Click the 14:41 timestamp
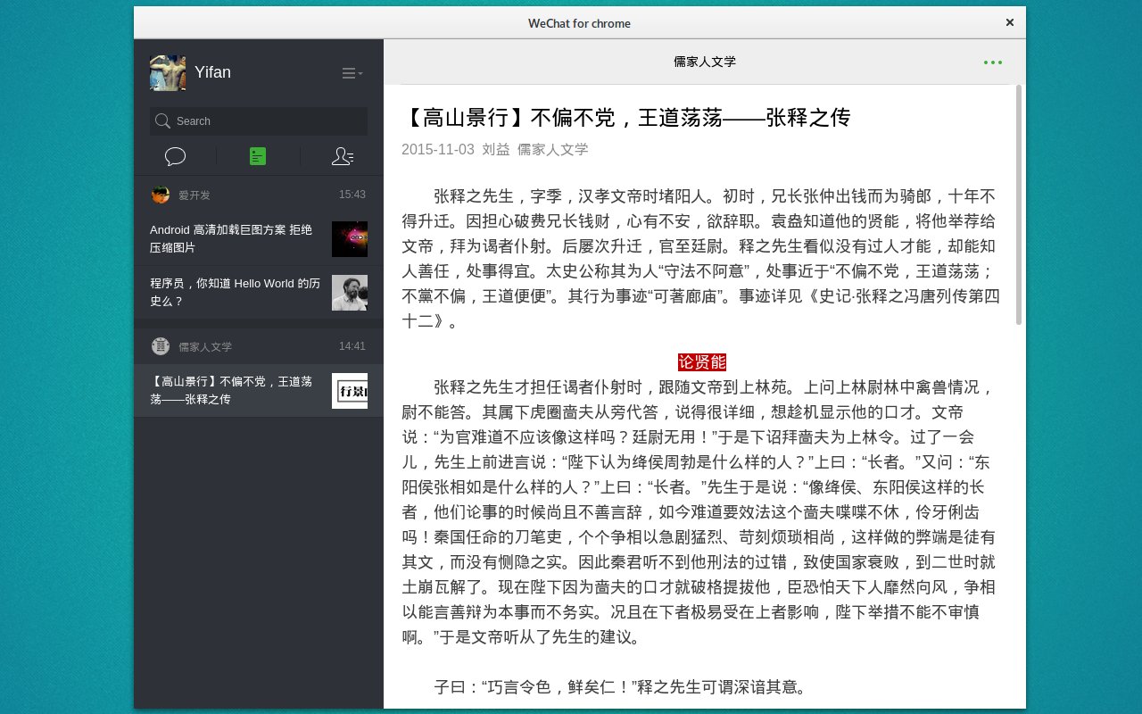The width and height of the screenshot is (1142, 714). [352, 346]
